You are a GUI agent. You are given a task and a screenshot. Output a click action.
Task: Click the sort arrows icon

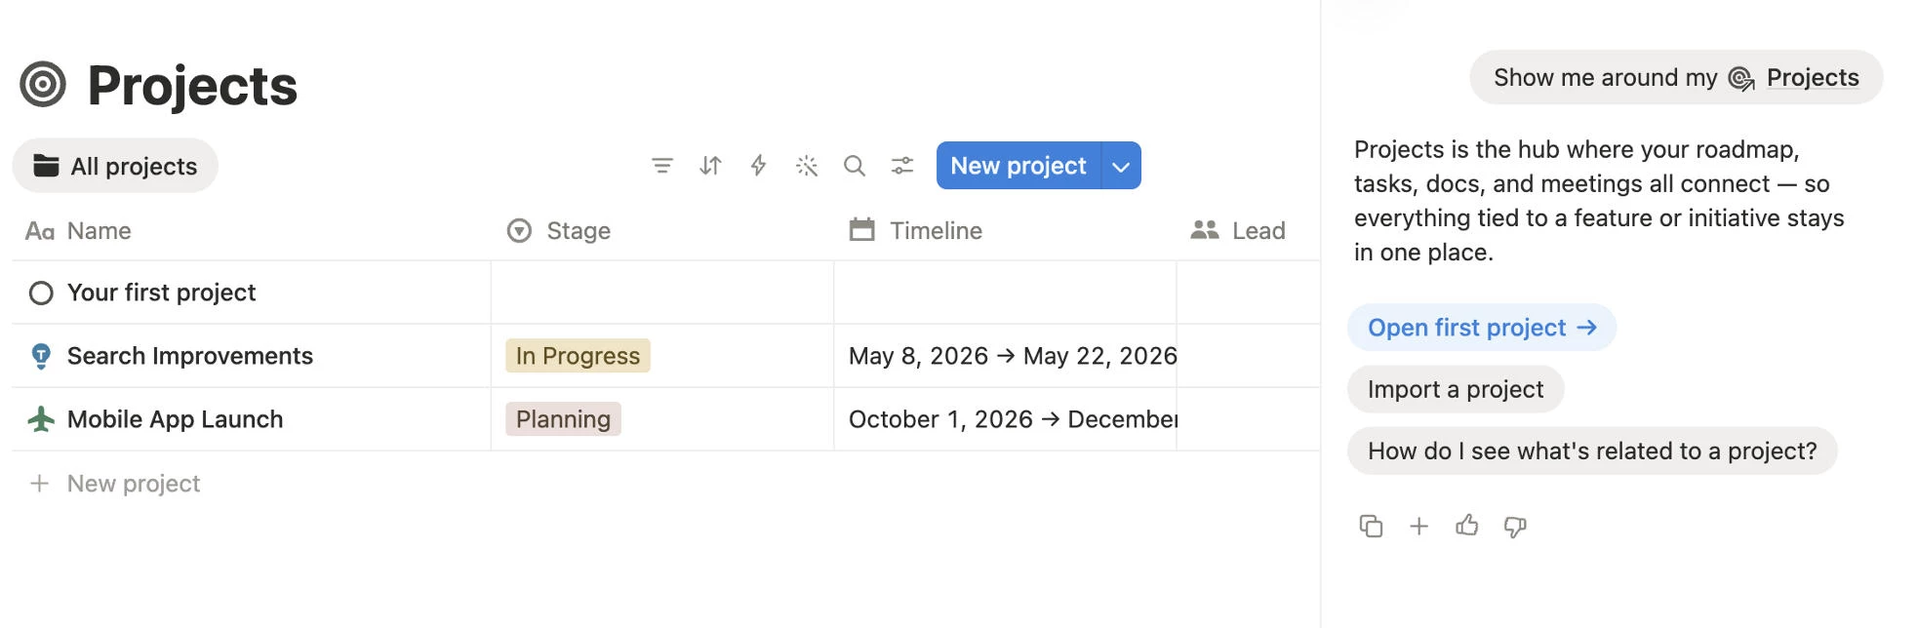tap(710, 166)
